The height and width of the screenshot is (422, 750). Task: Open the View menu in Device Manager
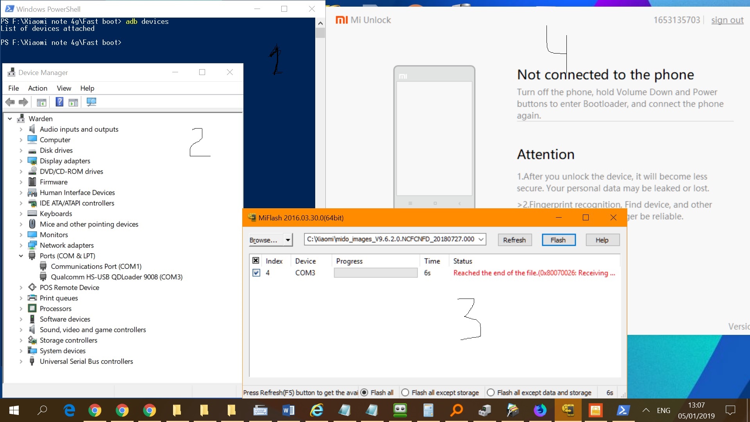pyautogui.click(x=64, y=88)
